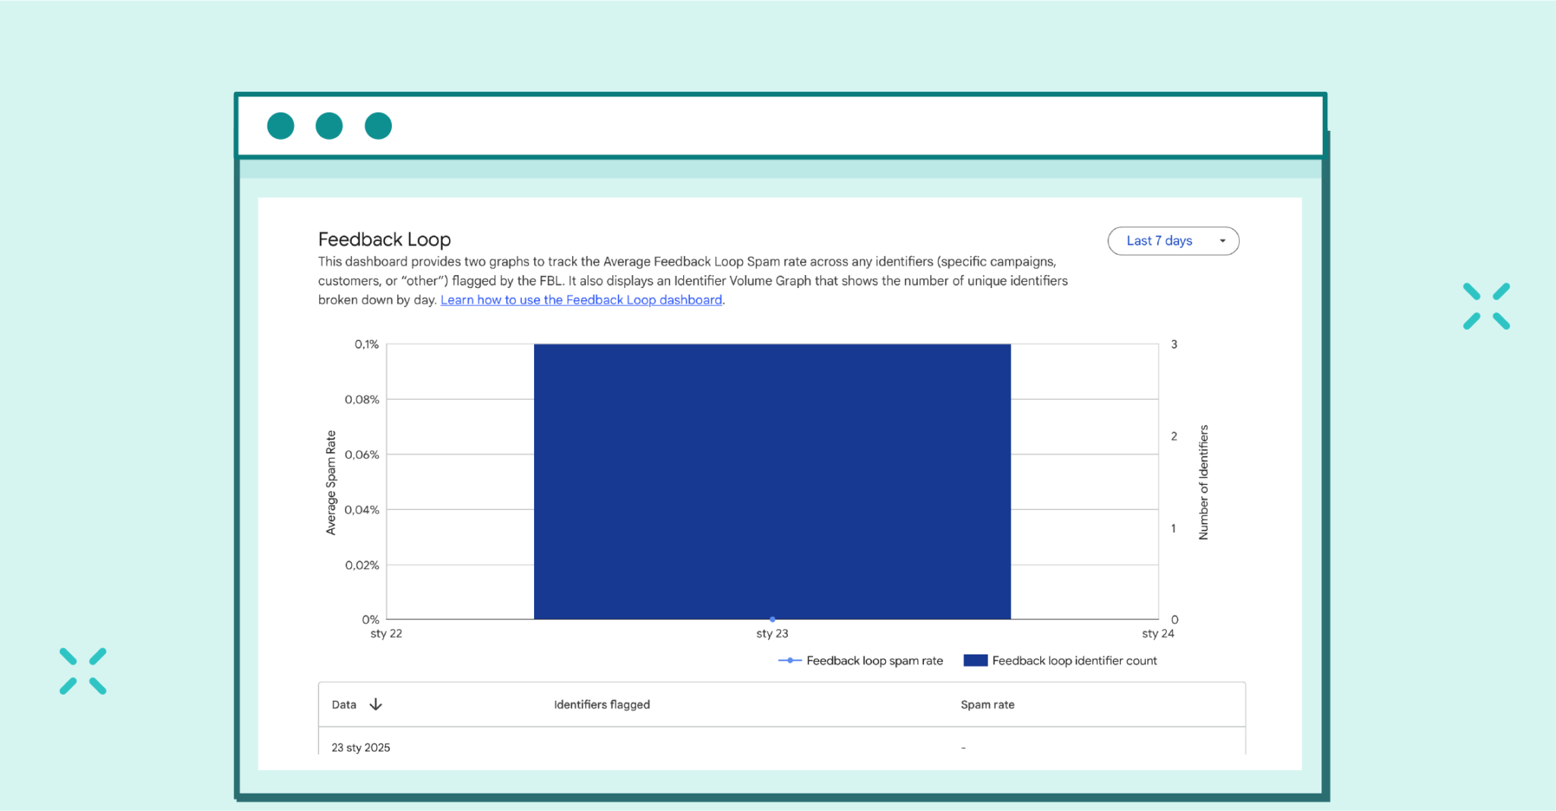Click the middle teal window dot
Screen dimensions: 1556x811
coord(329,125)
